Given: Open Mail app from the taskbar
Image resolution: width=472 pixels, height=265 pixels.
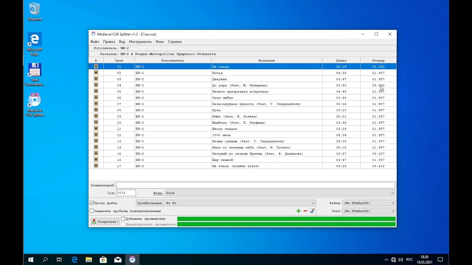Looking at the screenshot, I should pyautogui.click(x=118, y=259).
